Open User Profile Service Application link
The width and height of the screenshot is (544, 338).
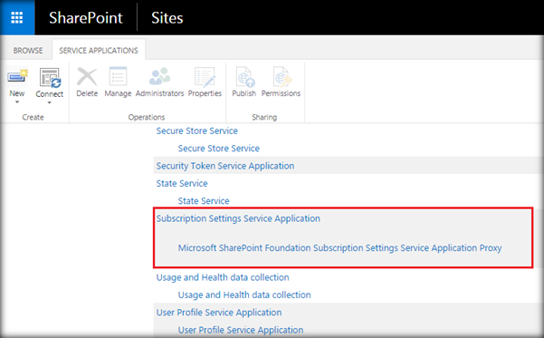click(219, 313)
